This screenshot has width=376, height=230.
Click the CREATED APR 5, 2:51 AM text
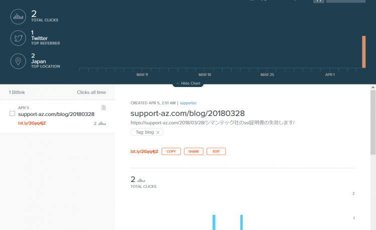(x=153, y=103)
